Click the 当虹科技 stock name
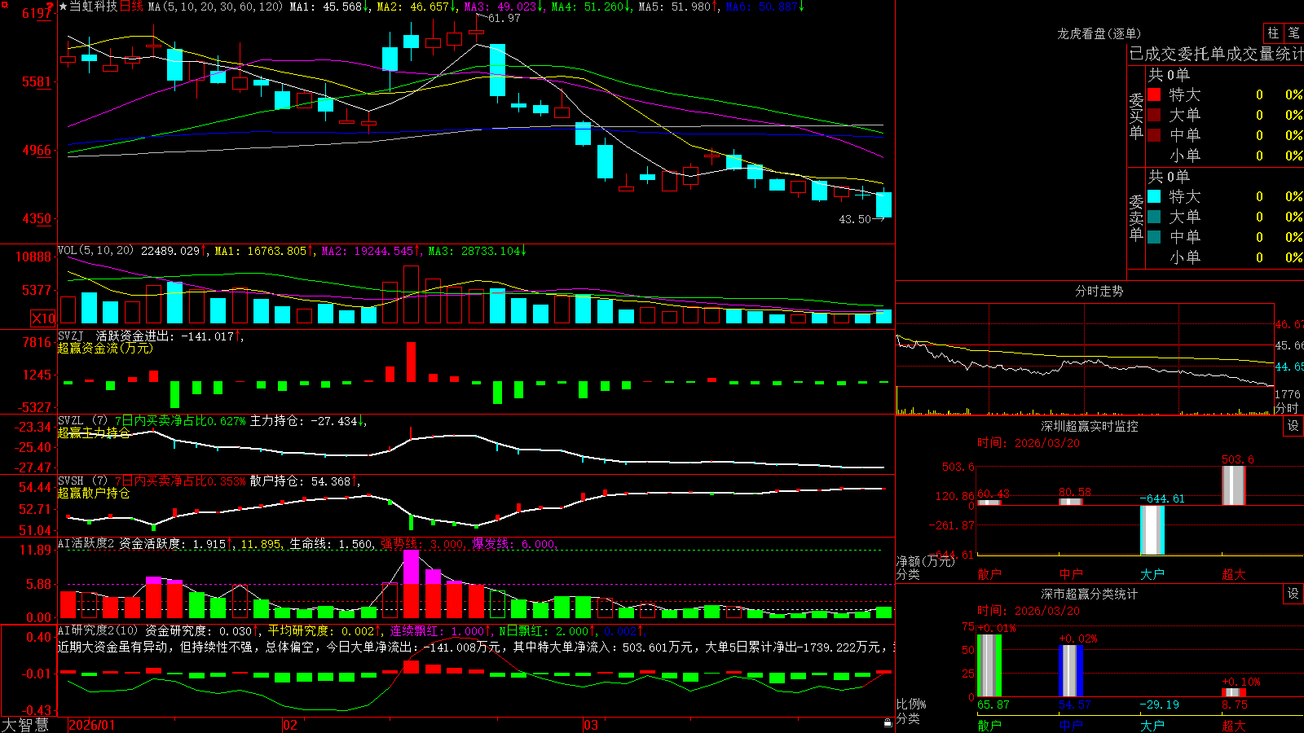 point(93,7)
